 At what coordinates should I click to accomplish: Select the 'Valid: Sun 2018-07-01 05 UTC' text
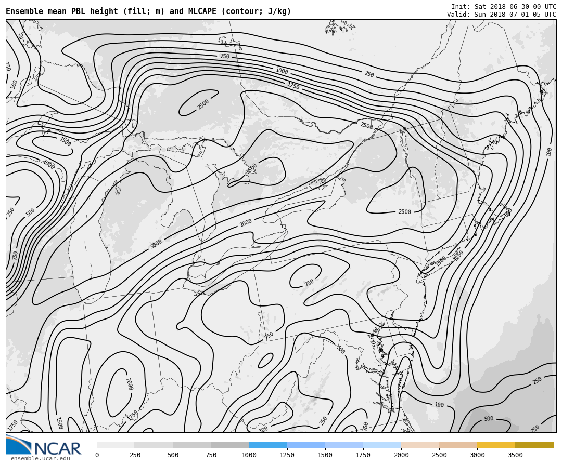[x=502, y=15]
